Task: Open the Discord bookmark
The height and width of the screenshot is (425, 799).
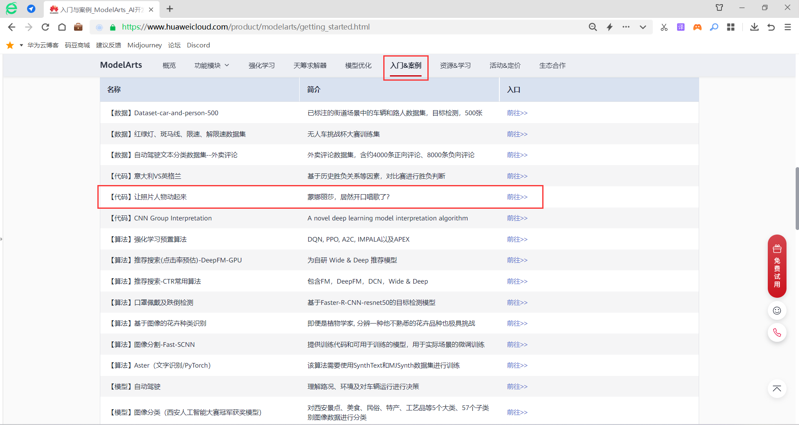Action: [199, 45]
